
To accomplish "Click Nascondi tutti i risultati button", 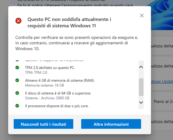I will (43, 124).
